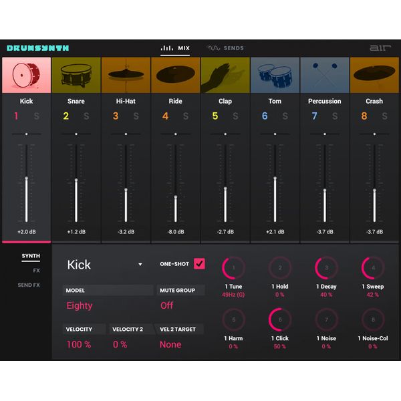The width and height of the screenshot is (401, 401).
Task: Click channel number 7 for Percussion
Action: click(x=314, y=116)
